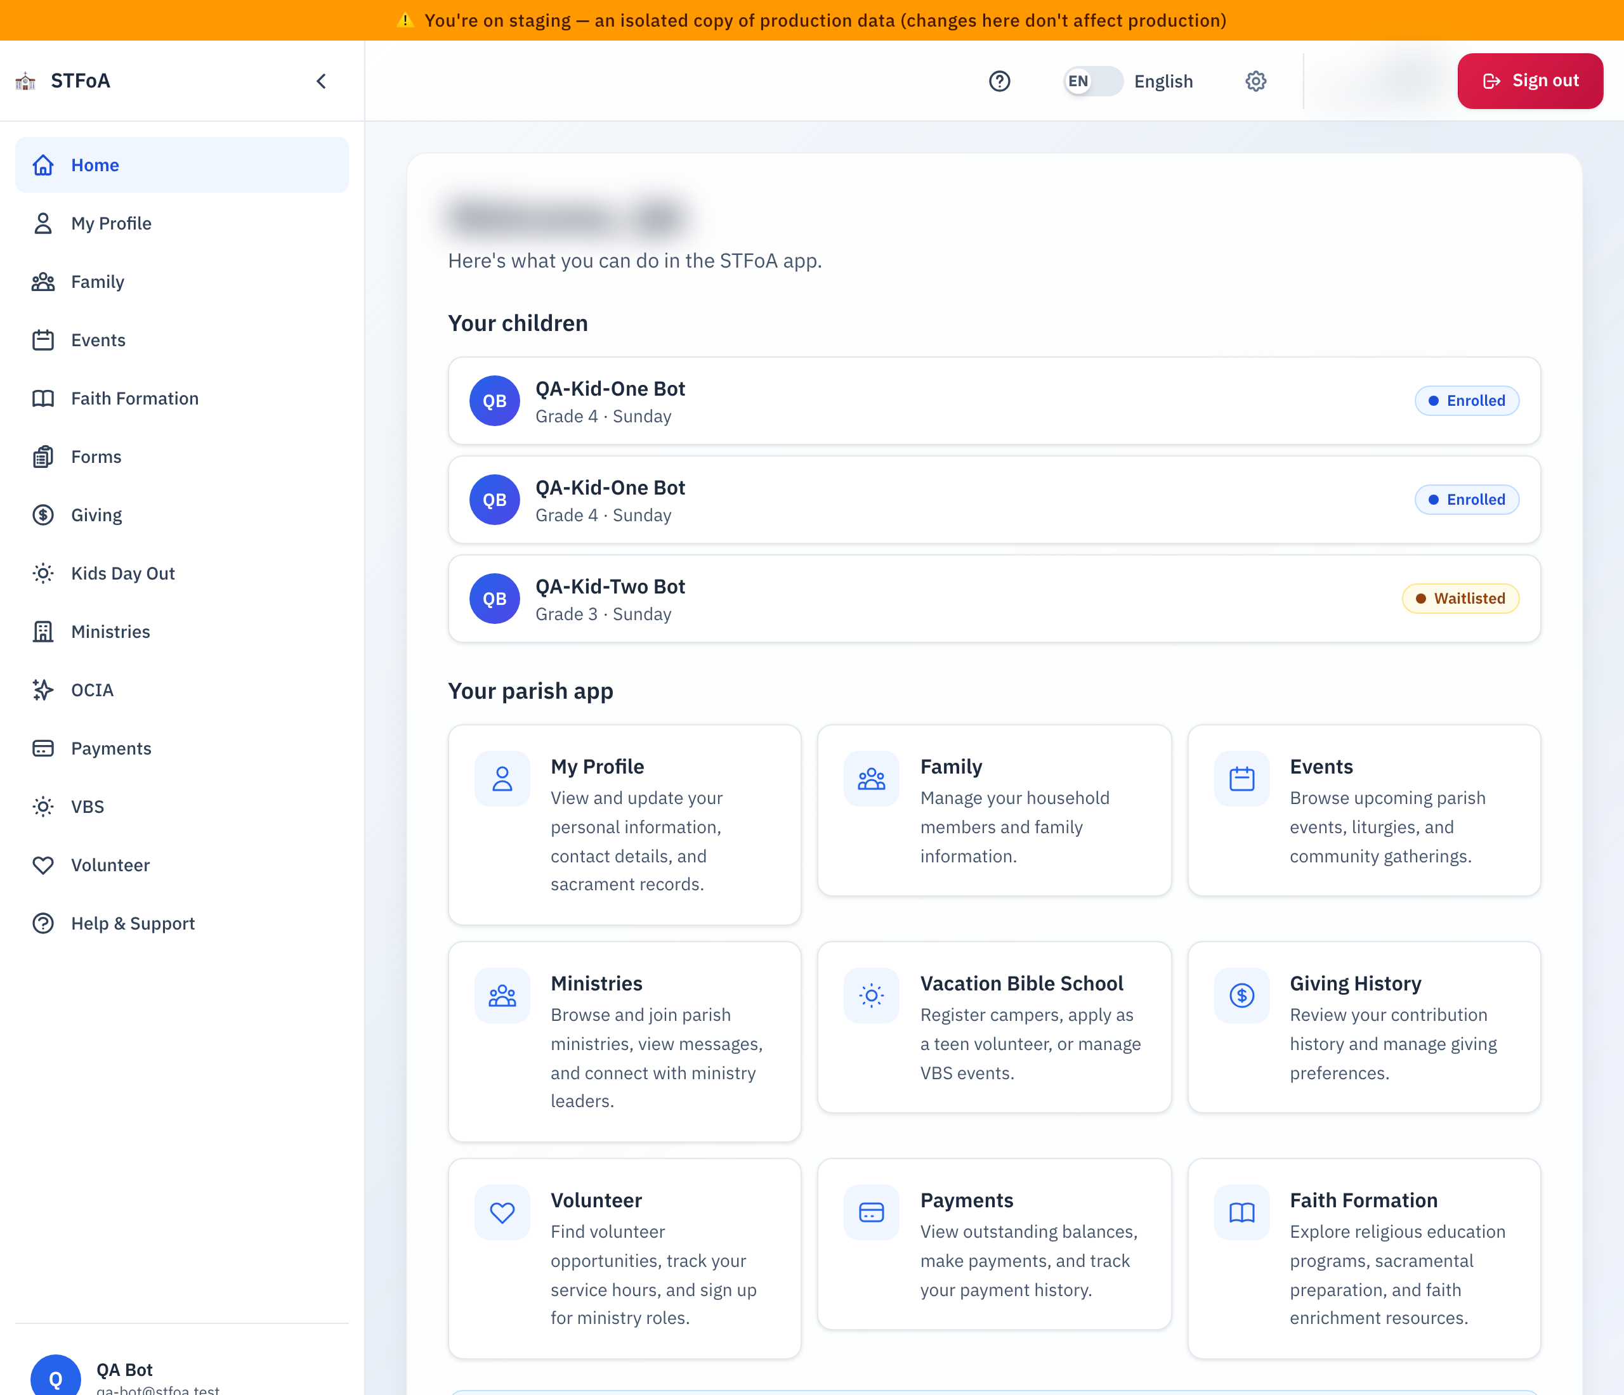The image size is (1624, 1395).
Task: Click the Sign out button
Action: click(x=1530, y=81)
